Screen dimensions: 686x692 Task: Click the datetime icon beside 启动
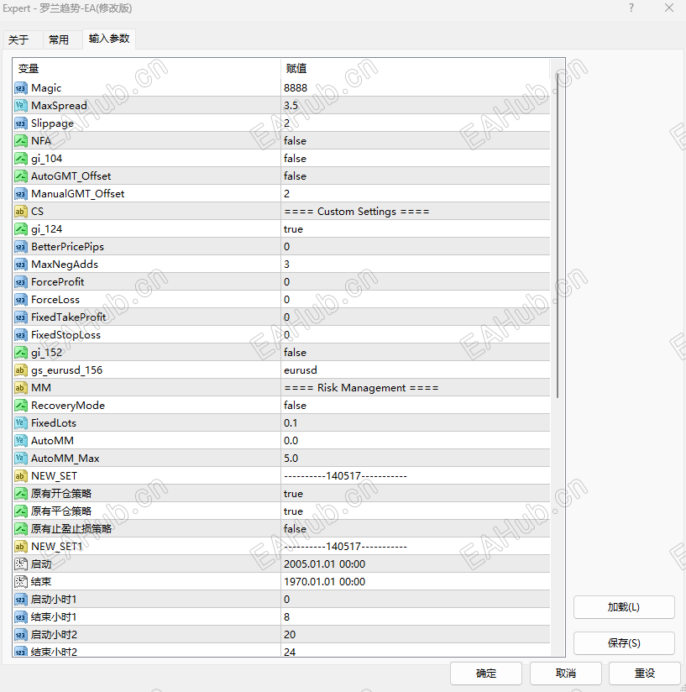(x=21, y=564)
